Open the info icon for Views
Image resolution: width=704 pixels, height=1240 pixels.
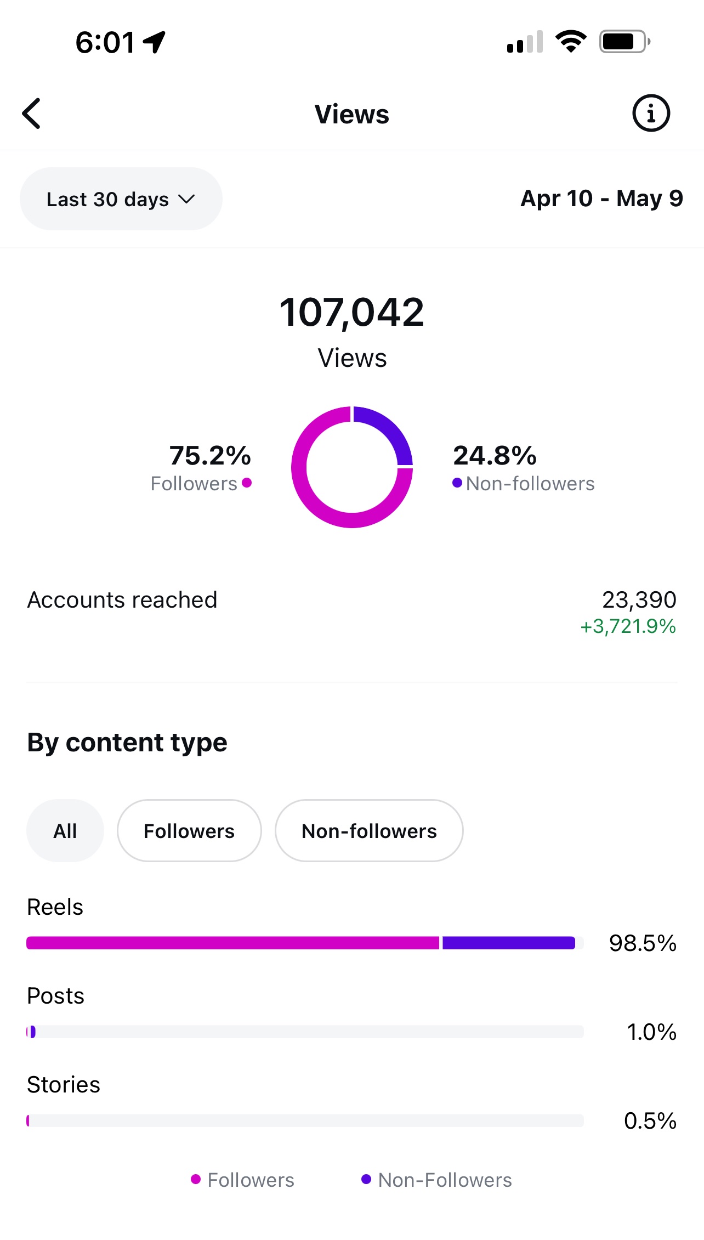651,114
